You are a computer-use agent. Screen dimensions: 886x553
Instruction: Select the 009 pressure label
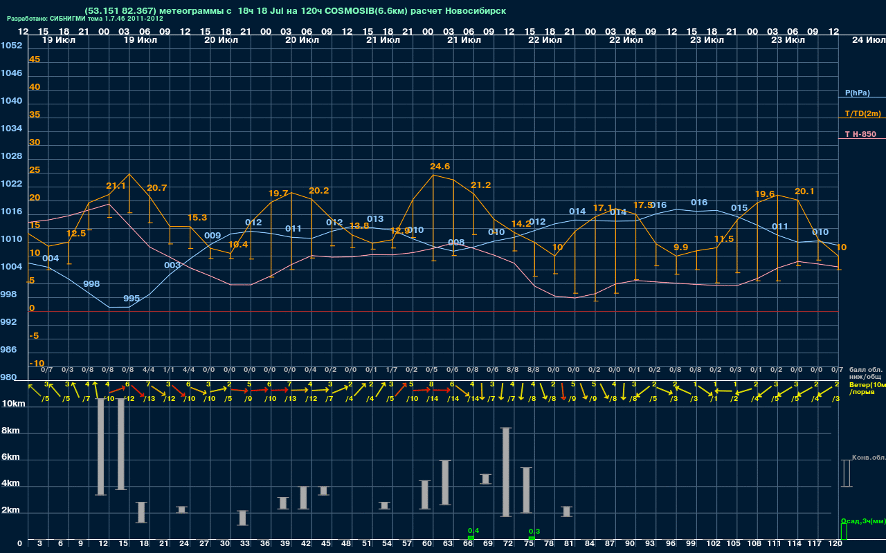(x=213, y=236)
